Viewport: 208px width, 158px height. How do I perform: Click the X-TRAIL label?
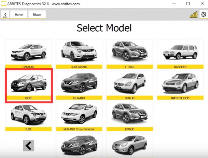click(x=130, y=67)
